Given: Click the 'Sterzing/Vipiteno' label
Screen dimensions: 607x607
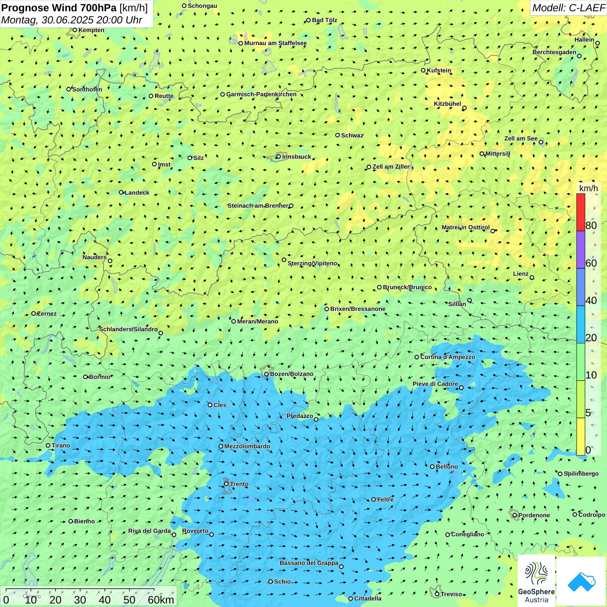Looking at the screenshot, I should tap(312, 263).
